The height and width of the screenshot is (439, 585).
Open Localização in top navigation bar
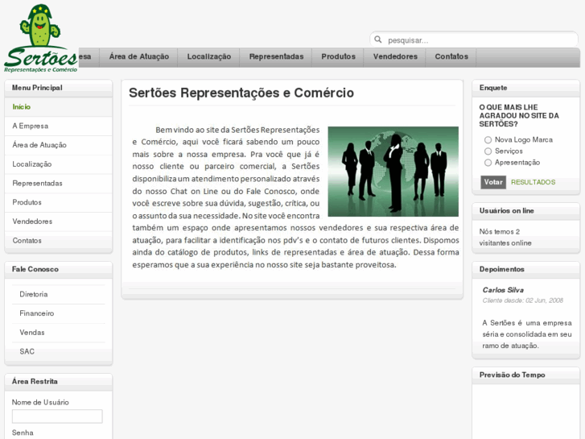click(209, 57)
